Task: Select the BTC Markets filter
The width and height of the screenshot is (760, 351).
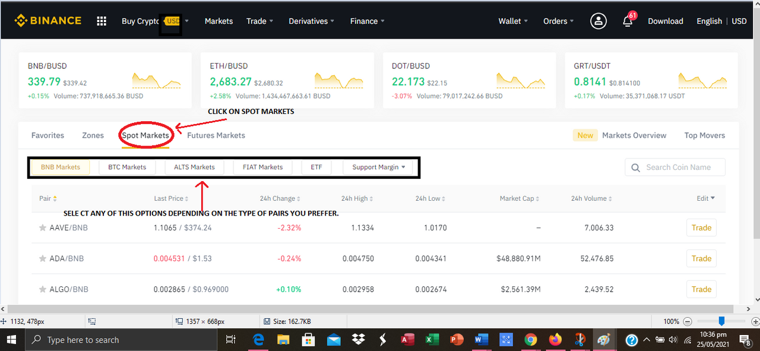Action: (x=127, y=167)
